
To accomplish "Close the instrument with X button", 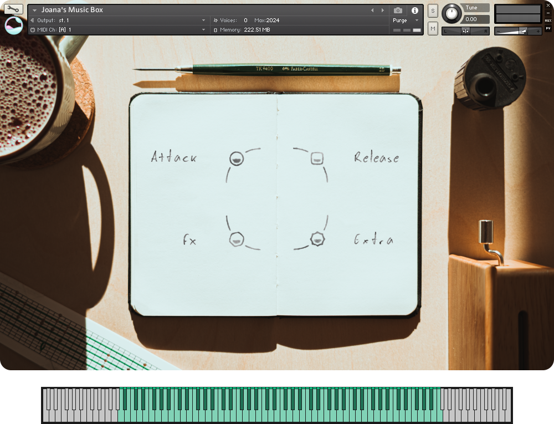I will [x=548, y=6].
